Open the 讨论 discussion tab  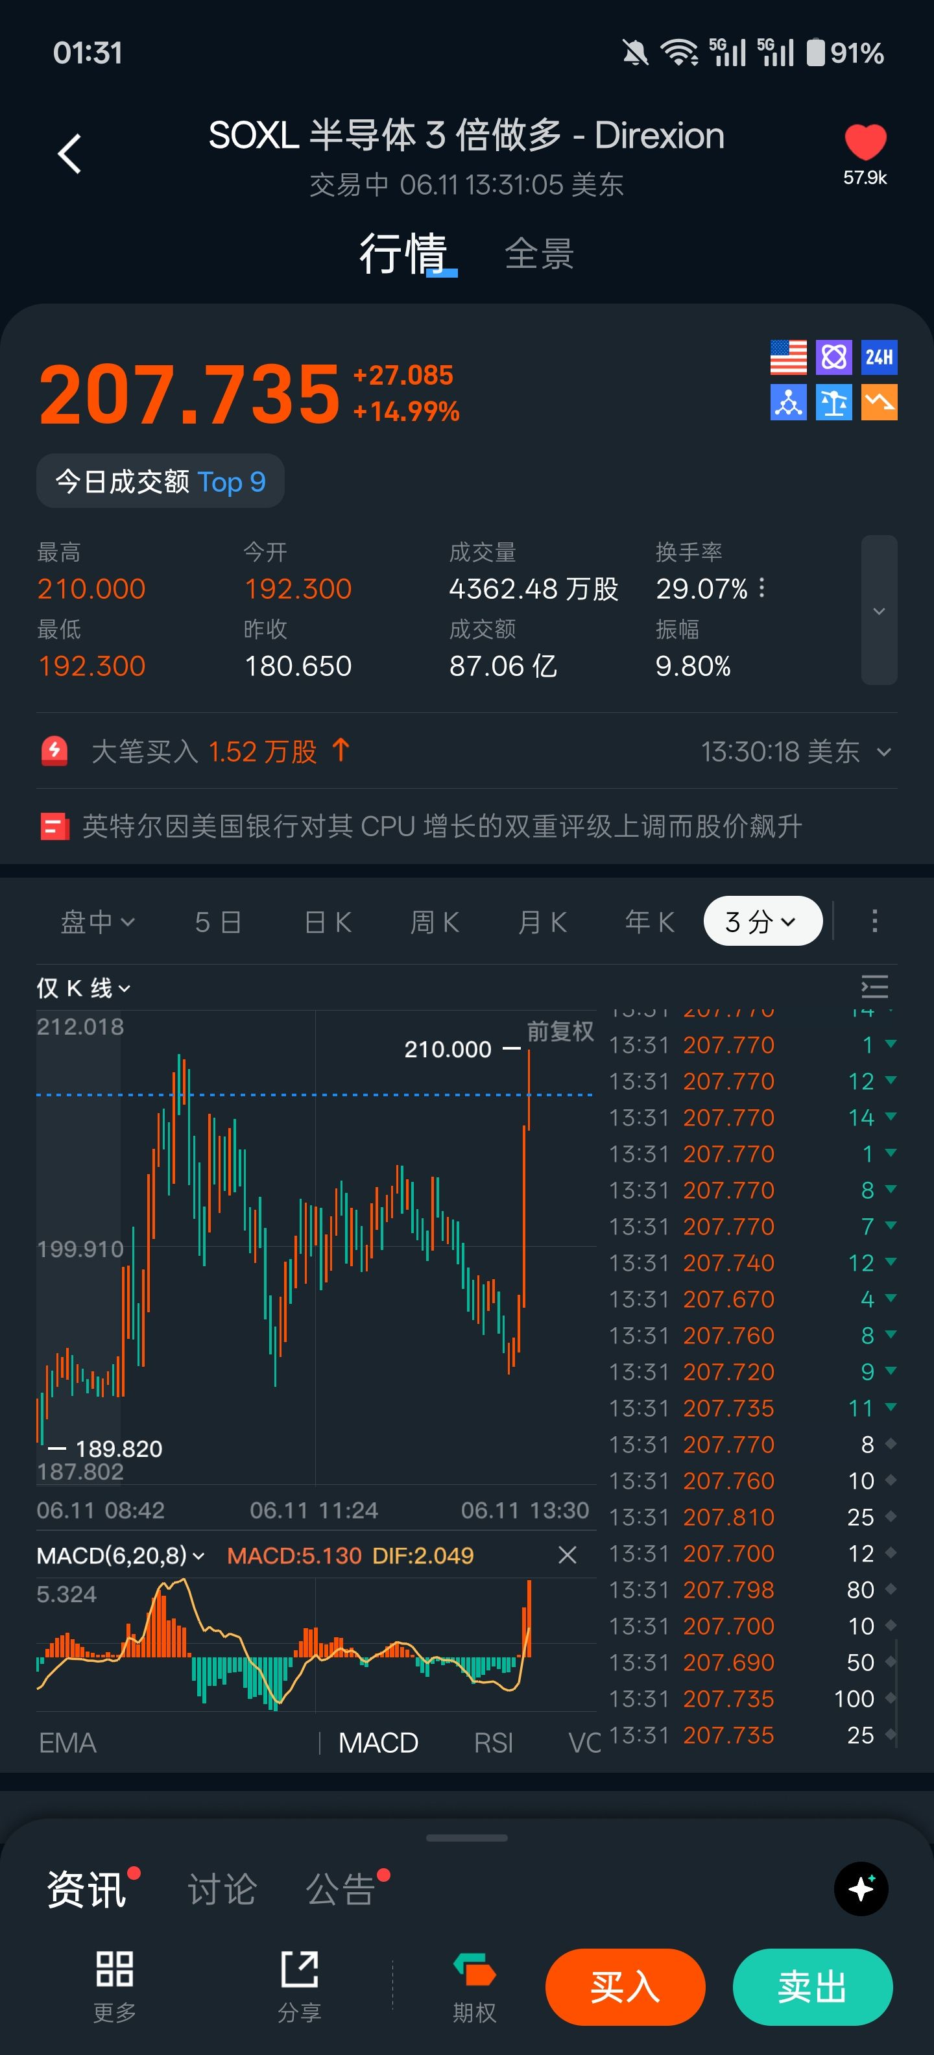(222, 1889)
